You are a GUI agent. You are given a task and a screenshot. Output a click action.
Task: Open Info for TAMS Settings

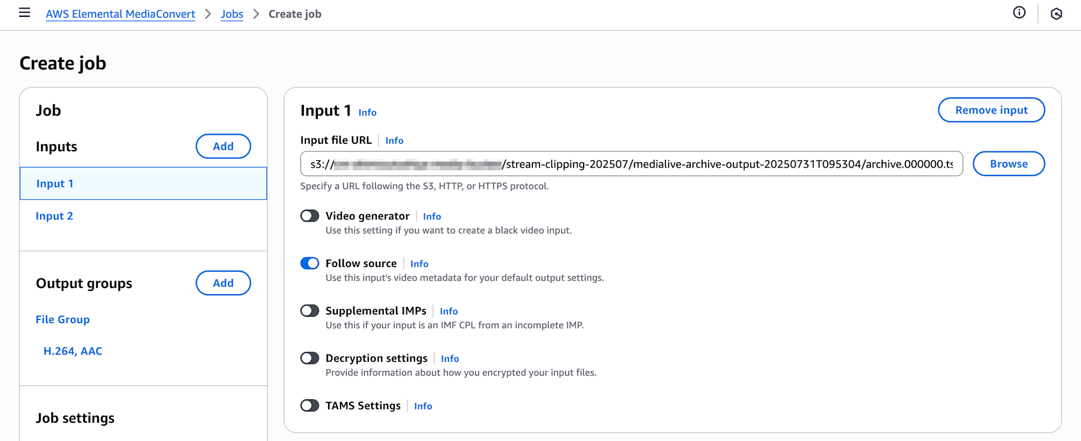coord(423,406)
